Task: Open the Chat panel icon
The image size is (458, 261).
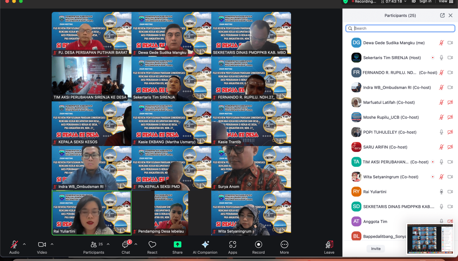Action: coord(126,245)
